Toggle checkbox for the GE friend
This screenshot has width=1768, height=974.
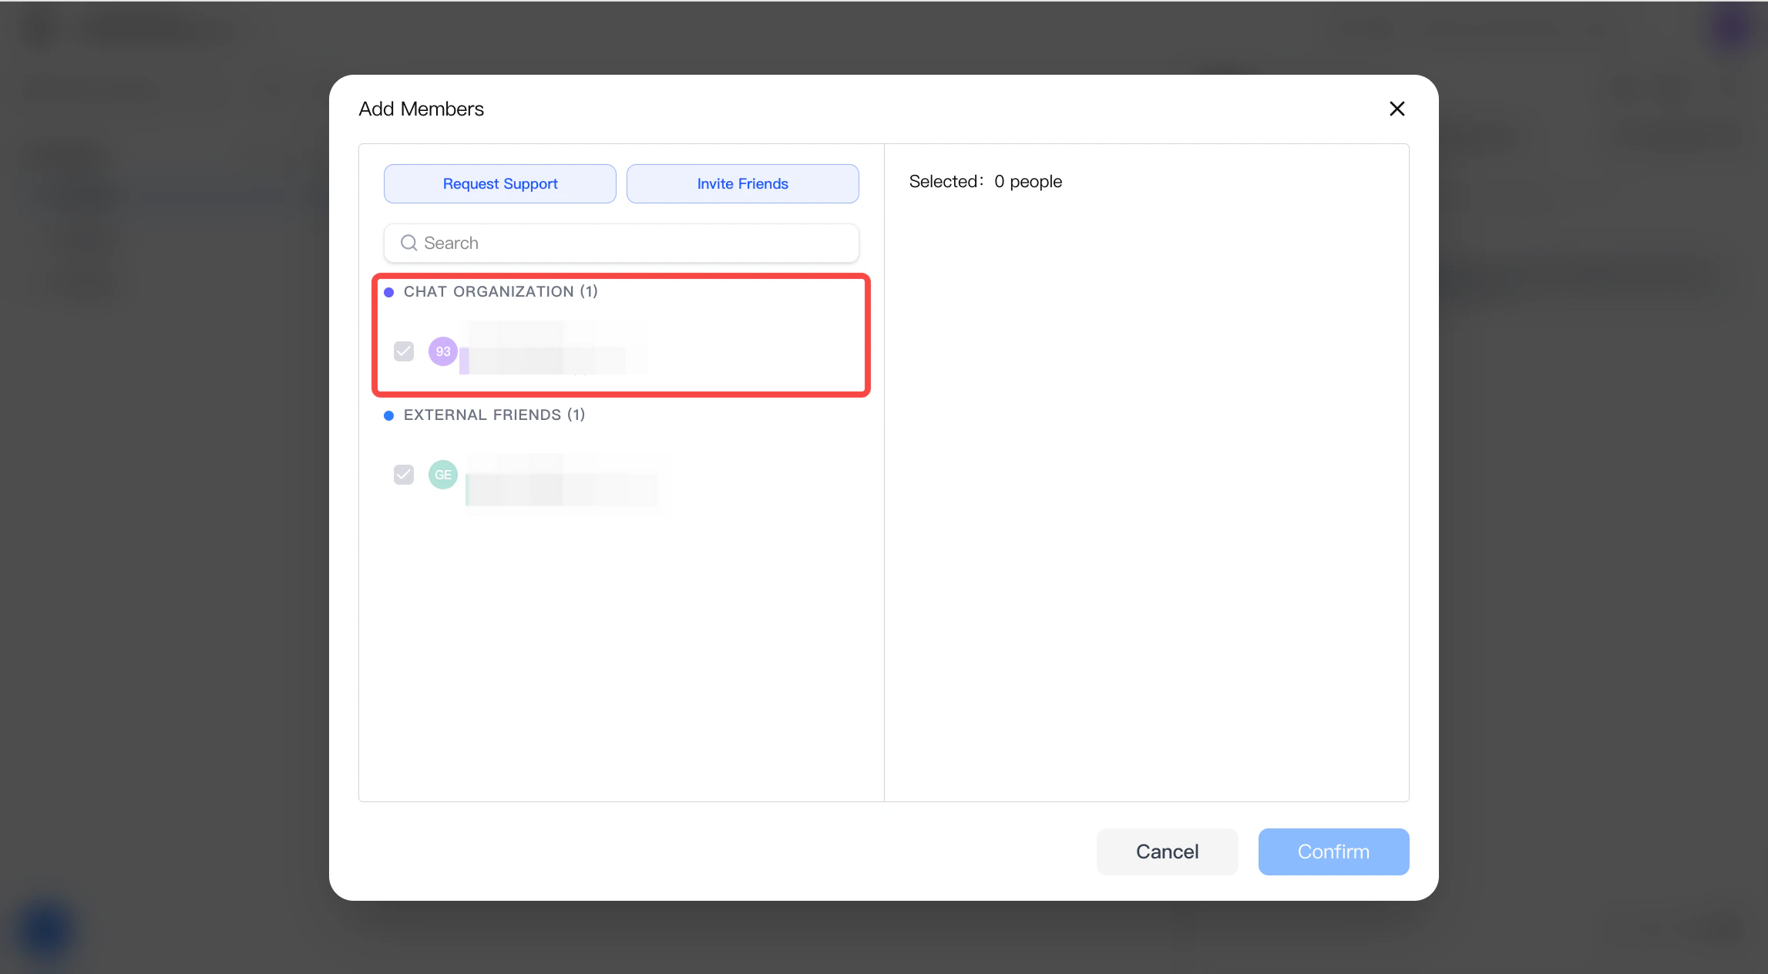(x=404, y=475)
